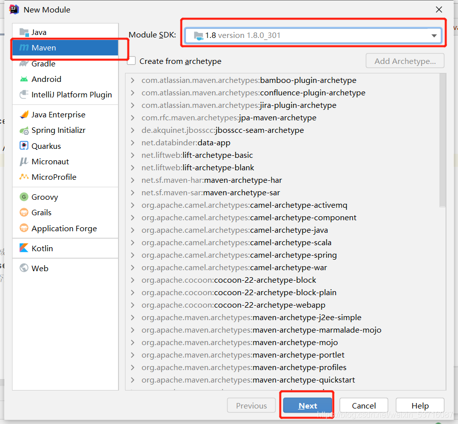This screenshot has height=424, width=458.
Task: Enable Create from archetype checkbox
Action: (131, 61)
